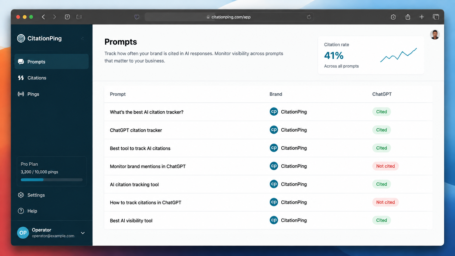Viewport: 455px width, 256px height.
Task: Click the cp brand icon in 'Best AI visibility tool' row
Action: pyautogui.click(x=274, y=220)
